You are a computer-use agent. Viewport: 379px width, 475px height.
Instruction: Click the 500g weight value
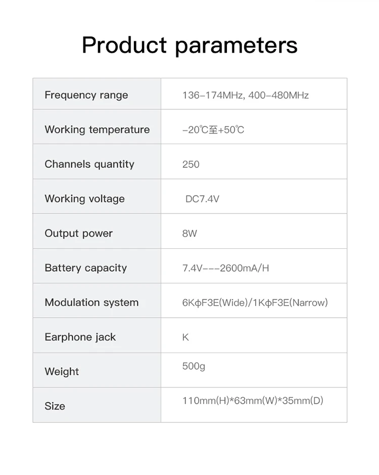194,366
